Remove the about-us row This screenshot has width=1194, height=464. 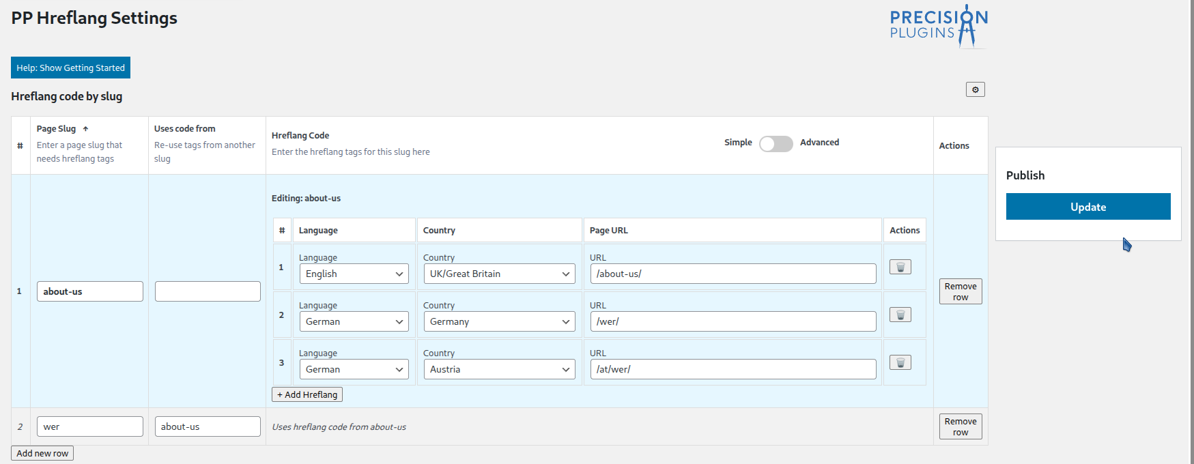coord(960,291)
